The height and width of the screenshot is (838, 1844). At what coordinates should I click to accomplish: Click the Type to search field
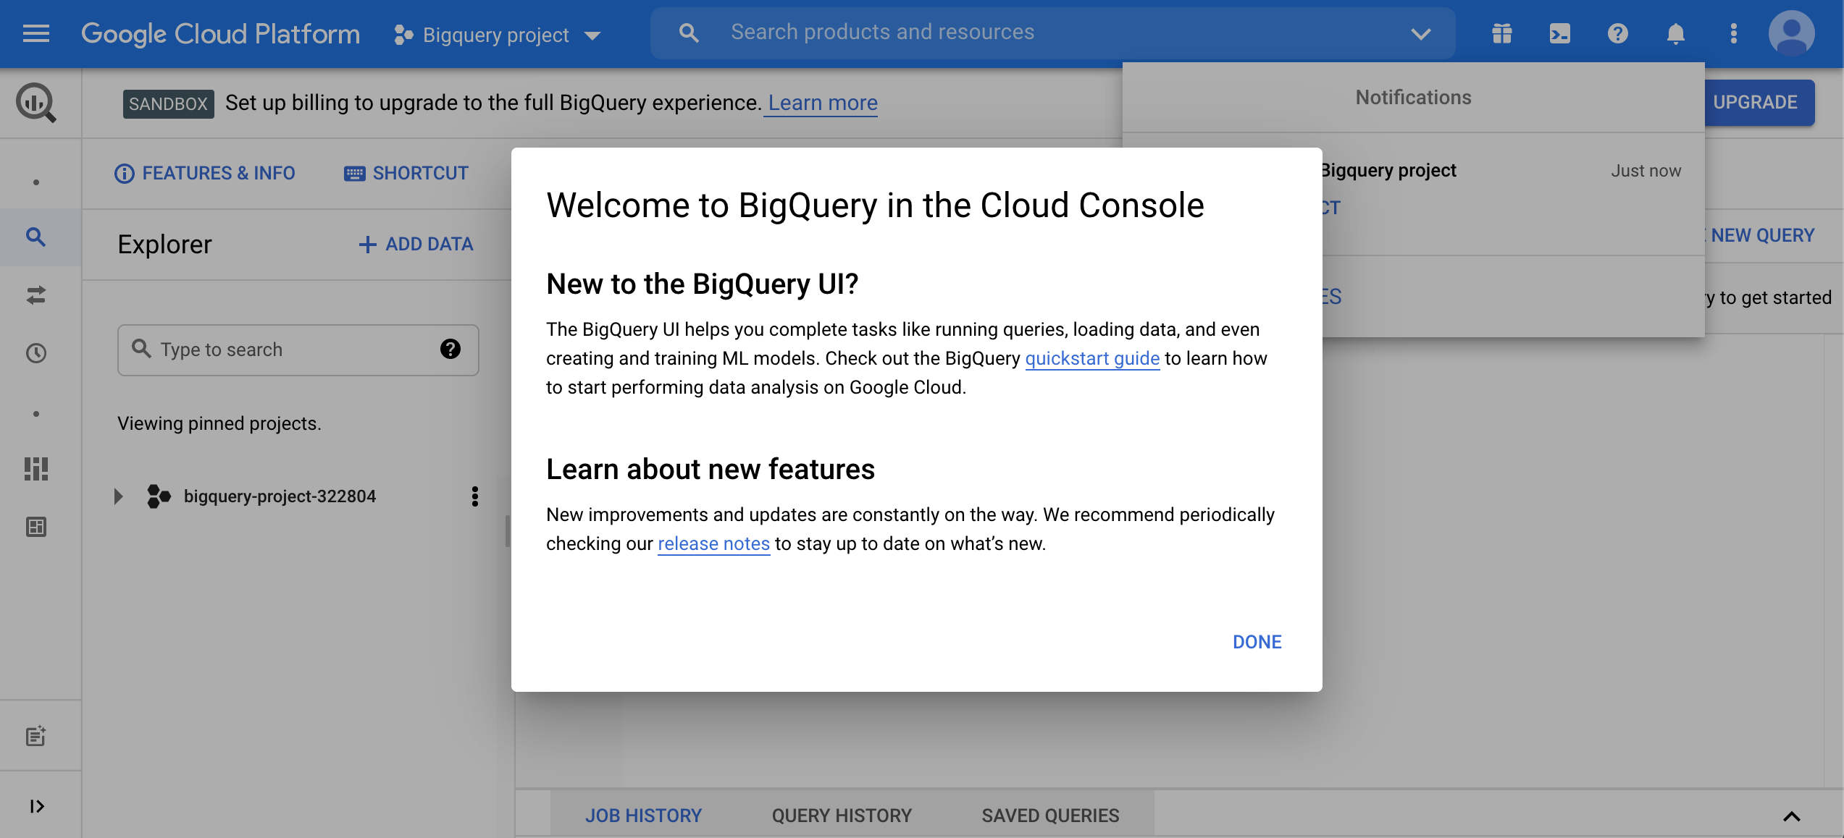(298, 350)
